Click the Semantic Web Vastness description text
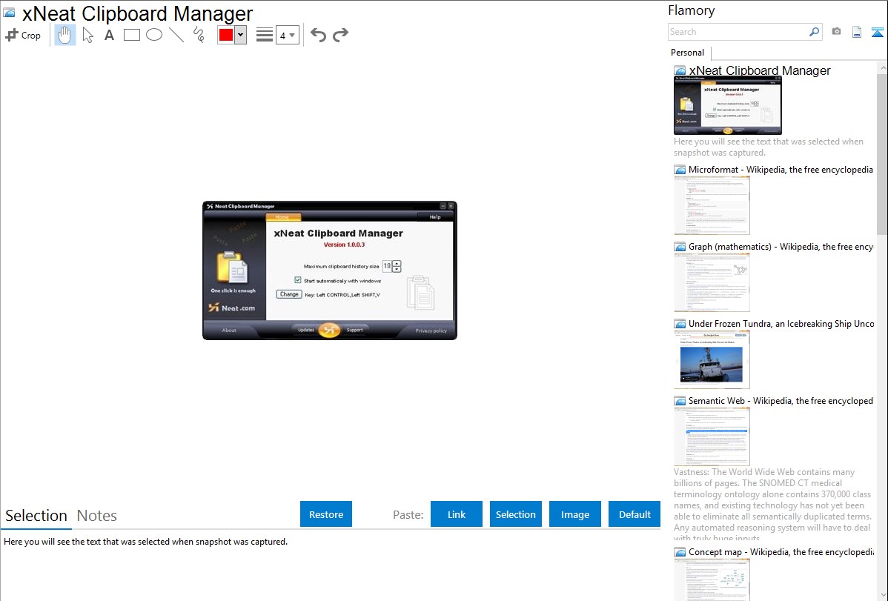 (772, 505)
